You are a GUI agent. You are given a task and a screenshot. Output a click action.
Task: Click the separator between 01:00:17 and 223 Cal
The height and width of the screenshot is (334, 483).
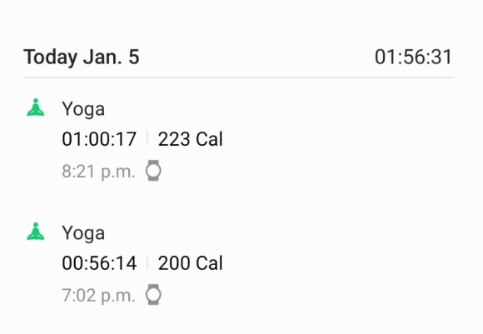click(147, 138)
